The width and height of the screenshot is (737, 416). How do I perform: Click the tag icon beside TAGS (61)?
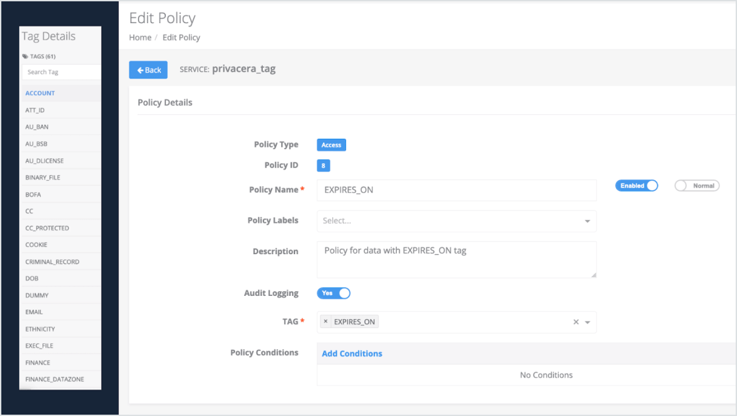(27, 56)
